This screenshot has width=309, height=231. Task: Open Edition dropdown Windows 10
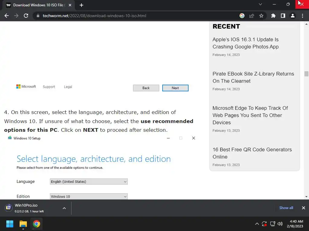pos(89,196)
